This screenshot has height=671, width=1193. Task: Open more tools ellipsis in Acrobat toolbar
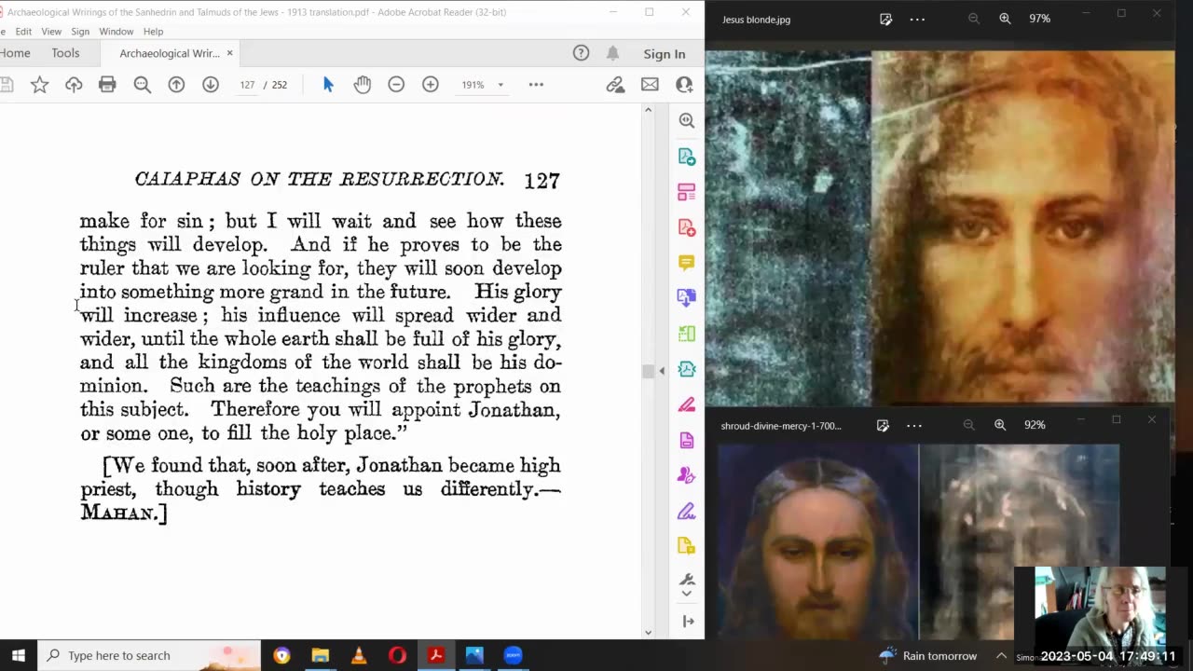point(536,85)
